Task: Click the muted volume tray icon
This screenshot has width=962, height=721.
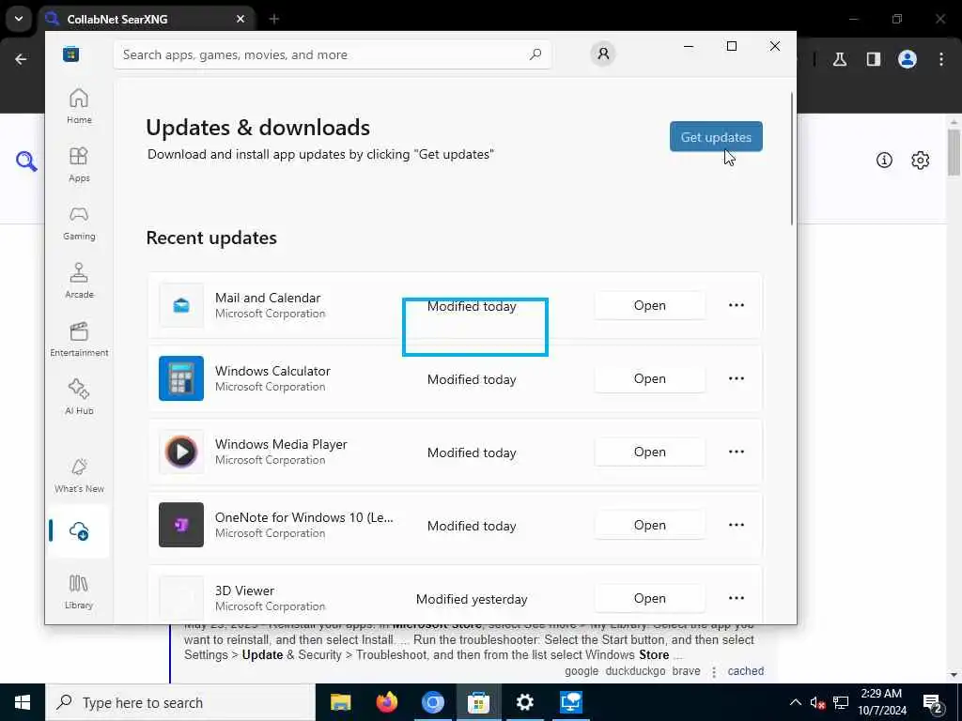Action: 817,702
